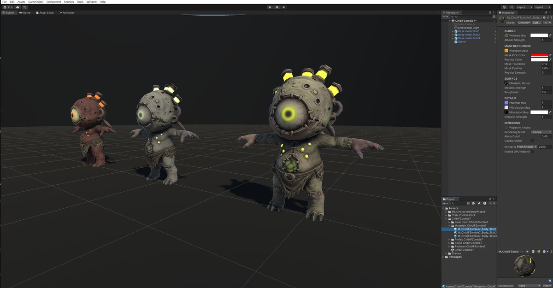Open the Render Queue From Shader dropdown
Image resolution: width=553 pixels, height=288 pixels.
[x=526, y=147]
